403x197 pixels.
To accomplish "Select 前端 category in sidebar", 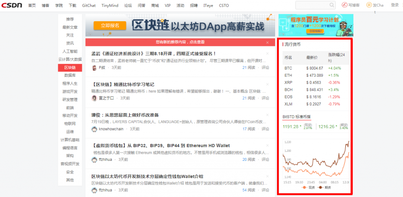I will coord(70,108).
